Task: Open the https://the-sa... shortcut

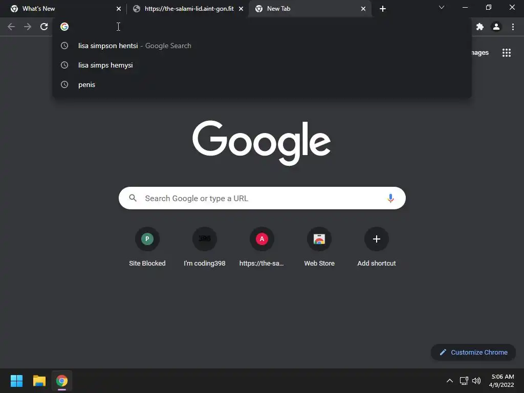Action: coord(261,247)
